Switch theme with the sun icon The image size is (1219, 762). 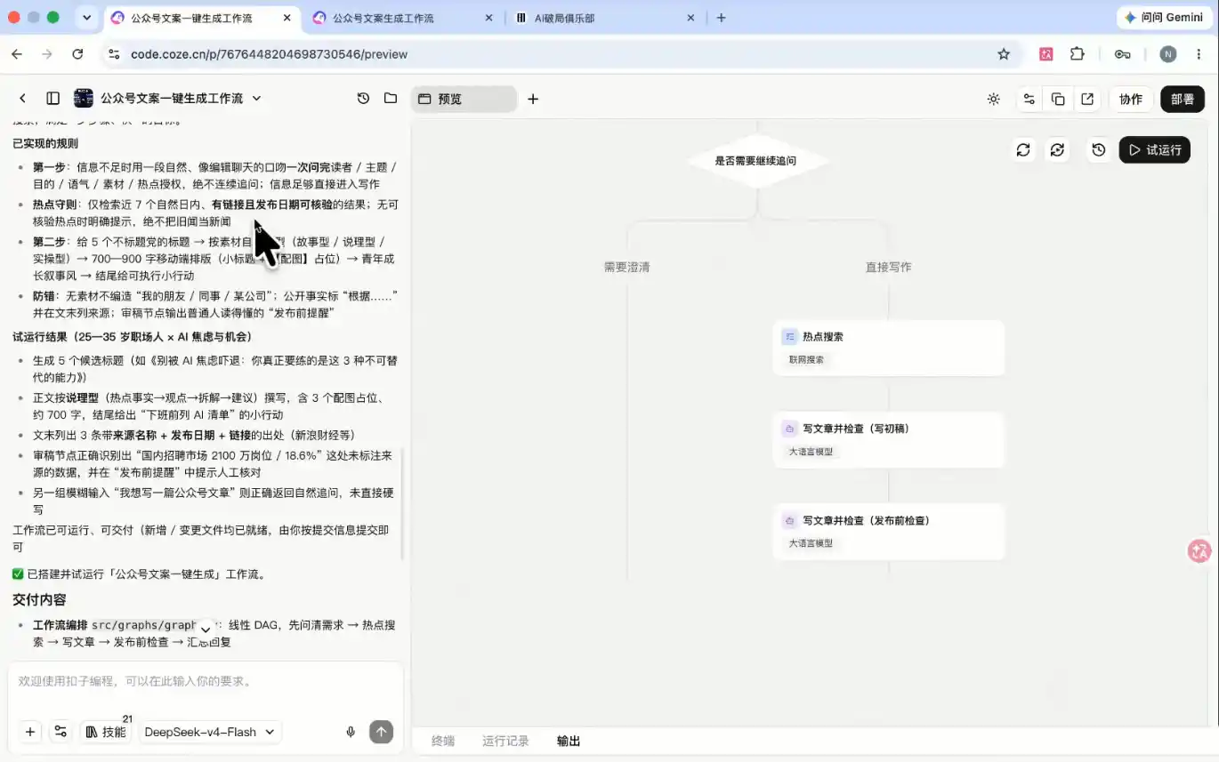point(994,100)
